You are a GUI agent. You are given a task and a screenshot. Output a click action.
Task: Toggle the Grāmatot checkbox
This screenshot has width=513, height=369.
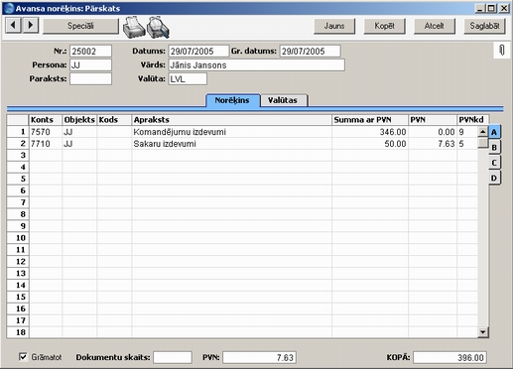tap(23, 357)
